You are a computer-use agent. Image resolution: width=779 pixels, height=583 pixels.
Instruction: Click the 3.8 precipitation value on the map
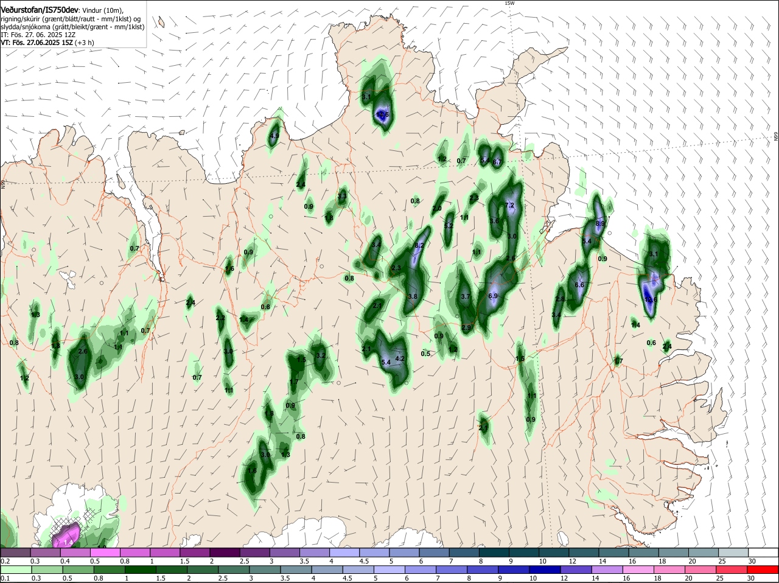(413, 296)
